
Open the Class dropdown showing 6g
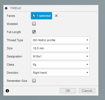pos(60,64)
